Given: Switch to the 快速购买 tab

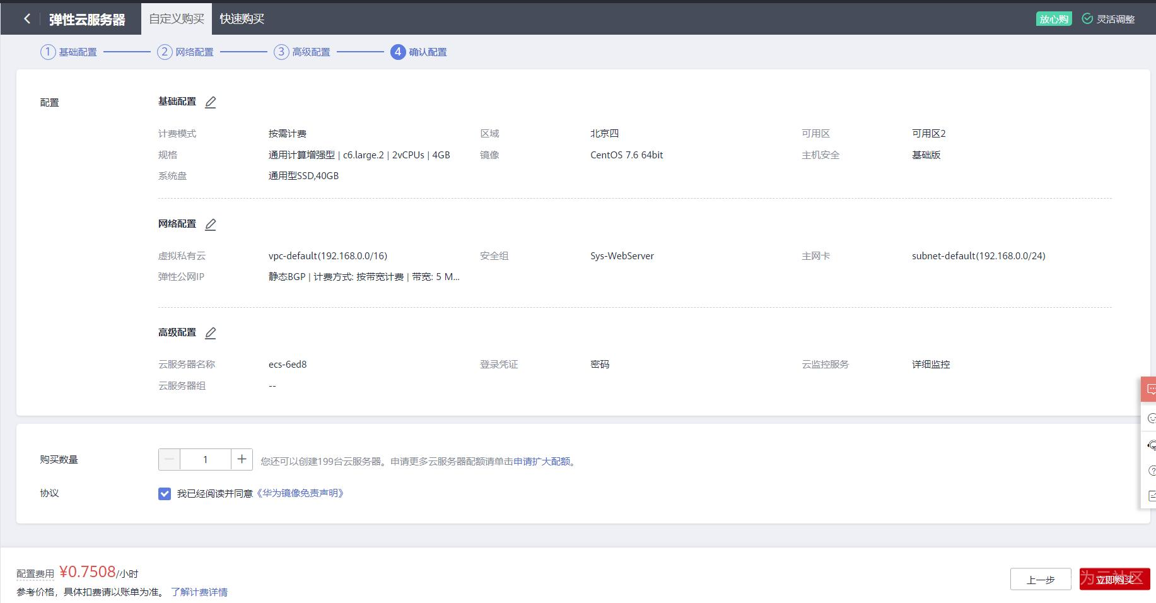Looking at the screenshot, I should (242, 19).
